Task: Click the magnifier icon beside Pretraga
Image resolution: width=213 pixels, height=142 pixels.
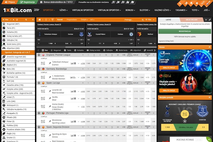Action: click(143, 20)
